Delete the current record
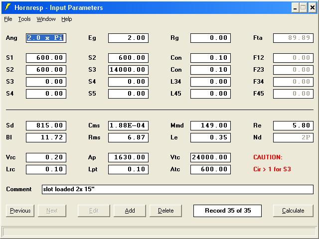The width and height of the screenshot is (319, 239). point(165,211)
